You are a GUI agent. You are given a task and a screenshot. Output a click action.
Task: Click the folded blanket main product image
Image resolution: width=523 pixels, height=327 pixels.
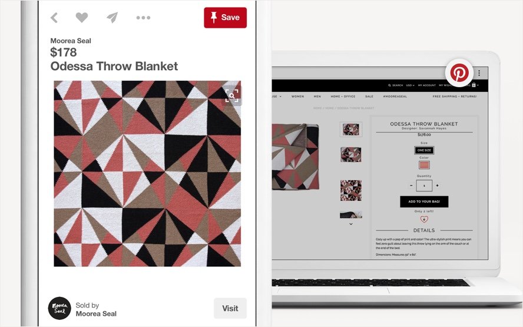coord(296,157)
